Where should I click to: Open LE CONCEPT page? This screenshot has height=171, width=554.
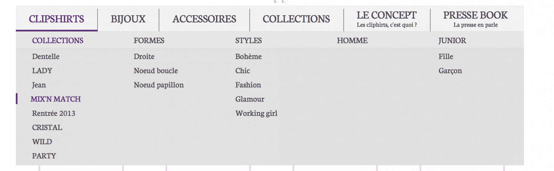point(387,19)
